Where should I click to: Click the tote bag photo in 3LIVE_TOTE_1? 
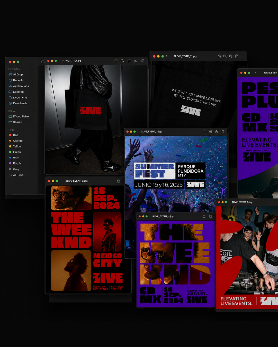coord(96,119)
